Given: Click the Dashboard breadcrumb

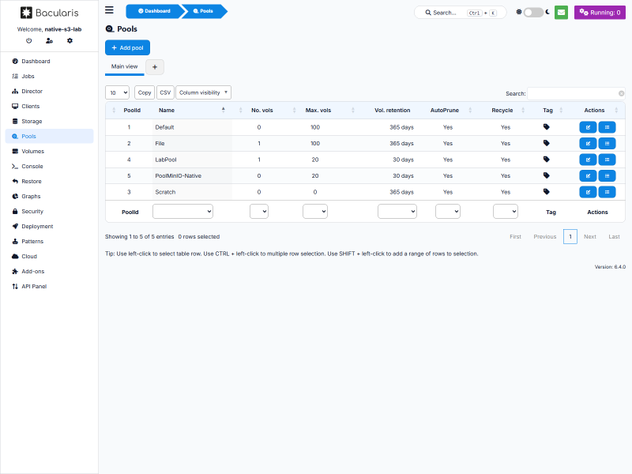Looking at the screenshot, I should [x=154, y=11].
